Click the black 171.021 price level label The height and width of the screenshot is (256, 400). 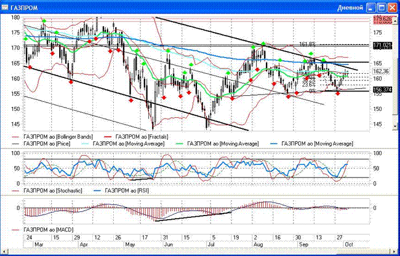coord(382,46)
